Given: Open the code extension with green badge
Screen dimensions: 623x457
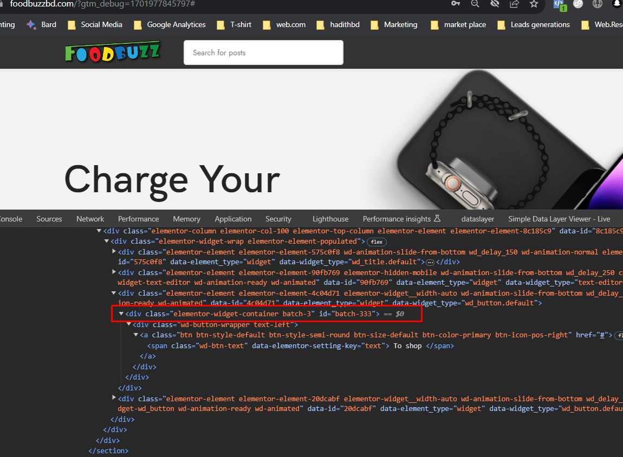Looking at the screenshot, I should (x=559, y=4).
